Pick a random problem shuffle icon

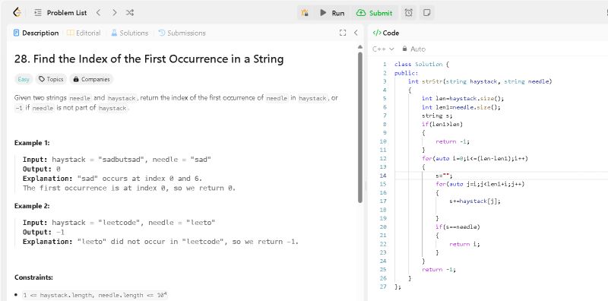pos(129,13)
